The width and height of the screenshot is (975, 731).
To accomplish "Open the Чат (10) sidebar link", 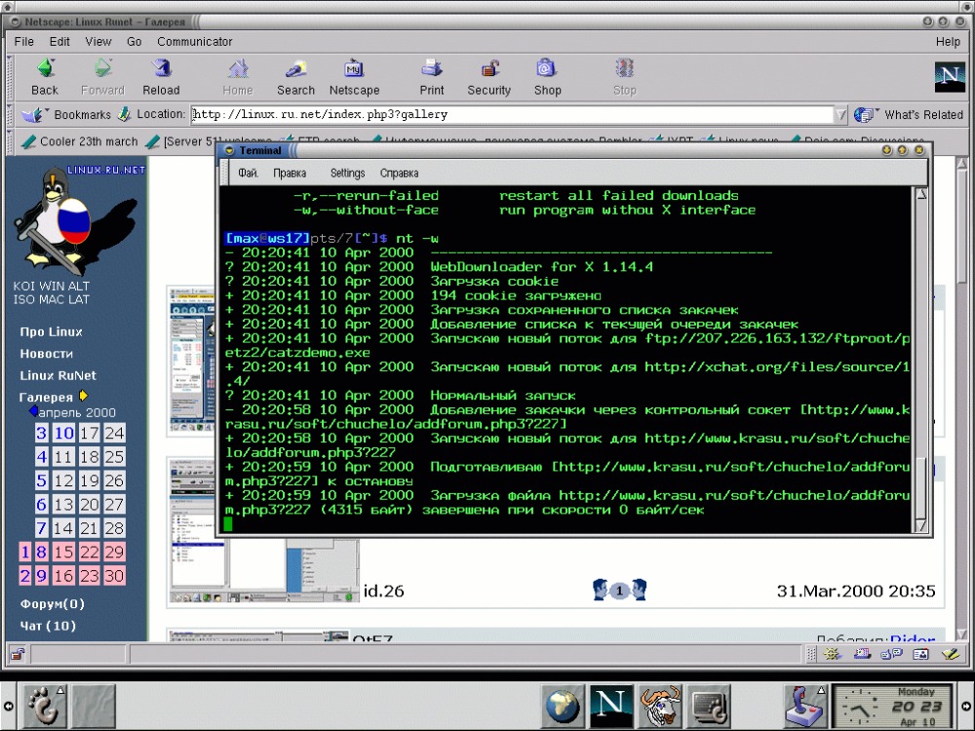I will tap(48, 626).
